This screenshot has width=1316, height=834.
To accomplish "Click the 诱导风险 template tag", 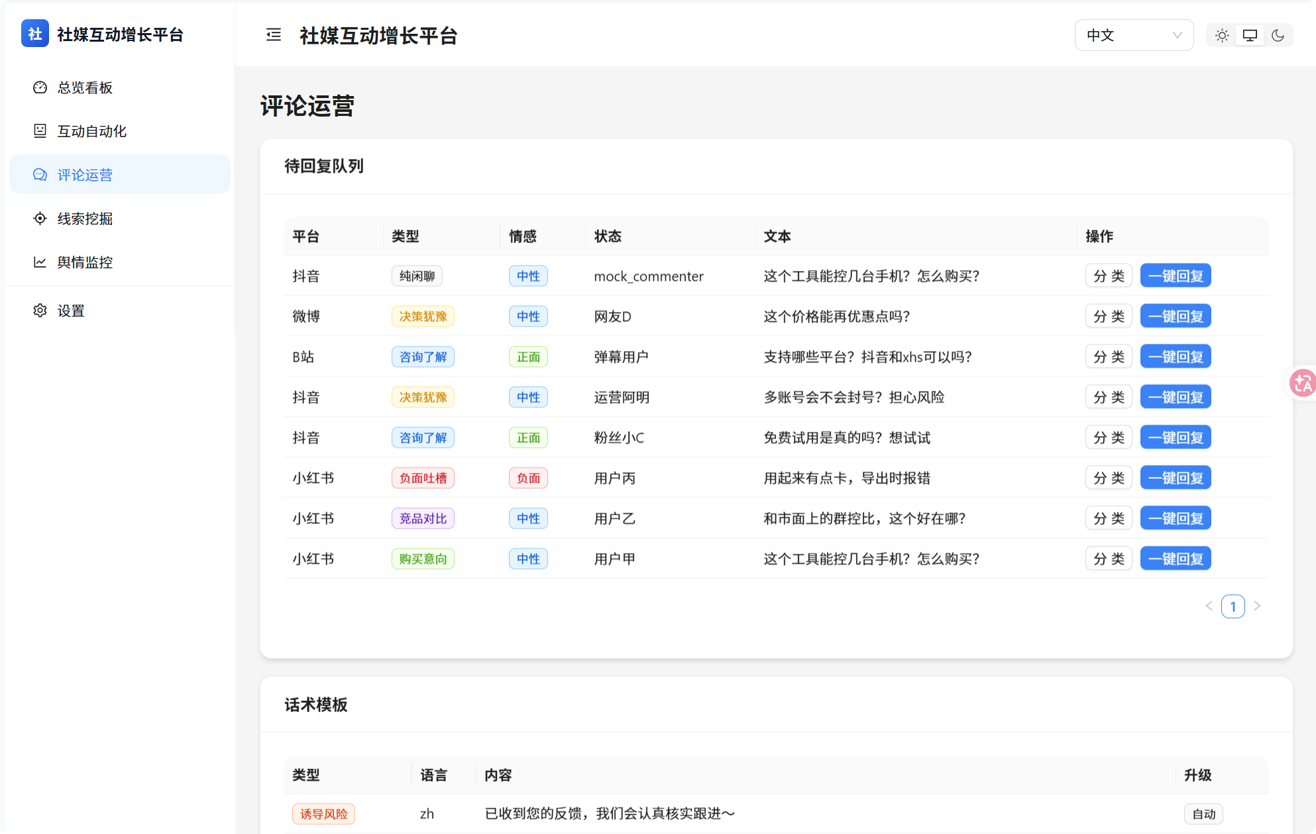I will pos(323,814).
